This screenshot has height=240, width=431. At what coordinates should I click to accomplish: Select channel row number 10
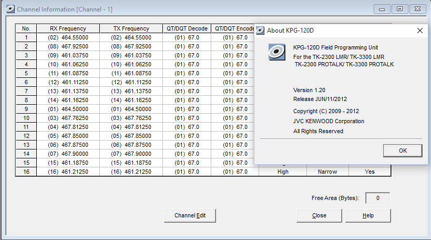pyautogui.click(x=26, y=118)
